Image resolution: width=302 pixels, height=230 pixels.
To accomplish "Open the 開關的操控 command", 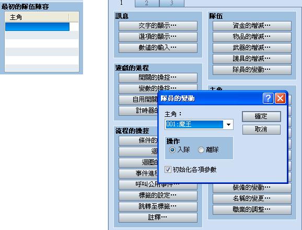I will 158,78.
